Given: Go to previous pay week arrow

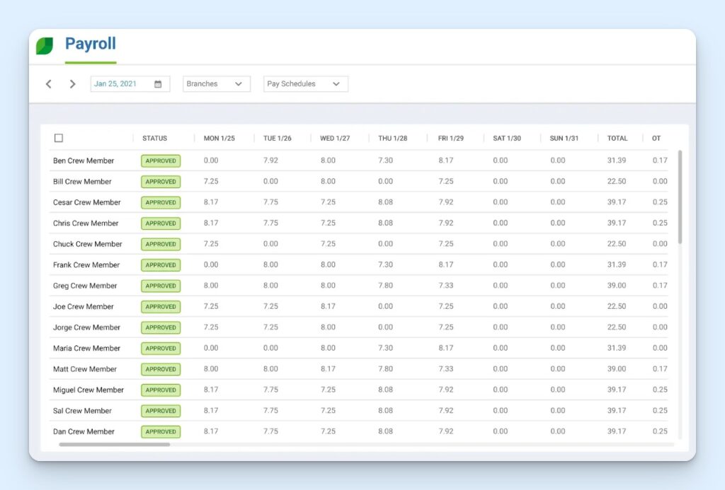Looking at the screenshot, I should (49, 84).
